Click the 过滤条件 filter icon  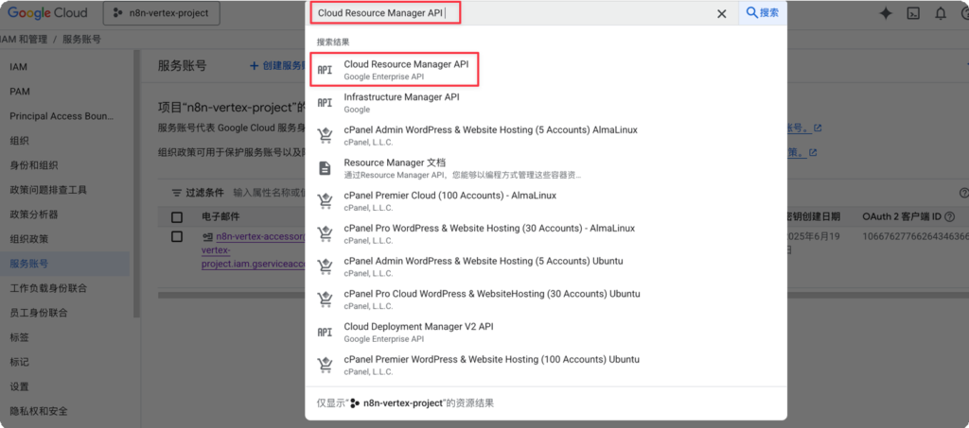(176, 192)
